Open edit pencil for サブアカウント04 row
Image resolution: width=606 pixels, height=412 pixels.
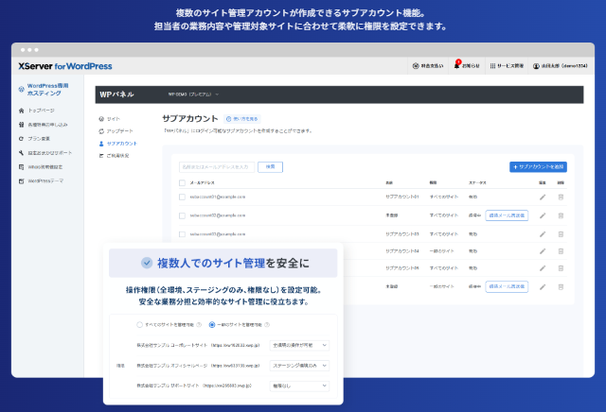click(543, 251)
